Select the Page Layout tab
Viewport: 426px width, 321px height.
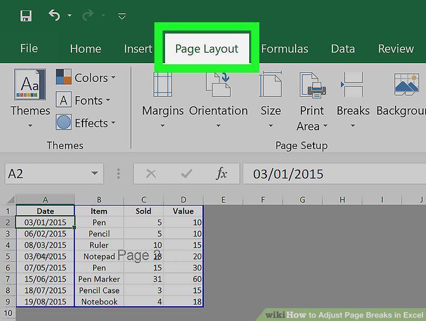click(207, 49)
